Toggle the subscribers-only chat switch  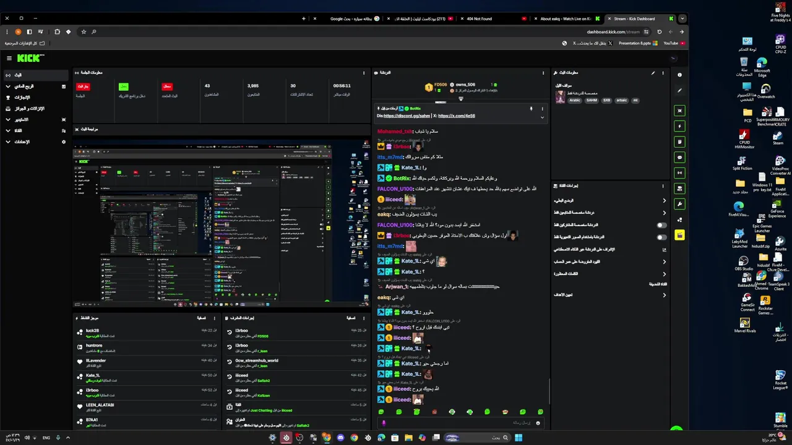tap(661, 226)
